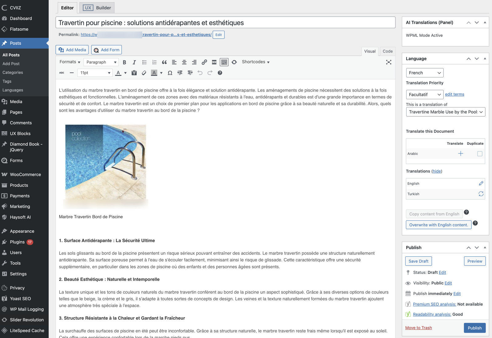Insert a numbered list

pyautogui.click(x=154, y=62)
